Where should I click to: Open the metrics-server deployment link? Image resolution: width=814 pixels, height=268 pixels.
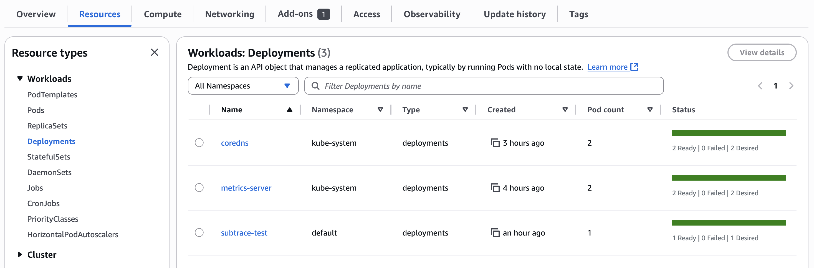(246, 188)
